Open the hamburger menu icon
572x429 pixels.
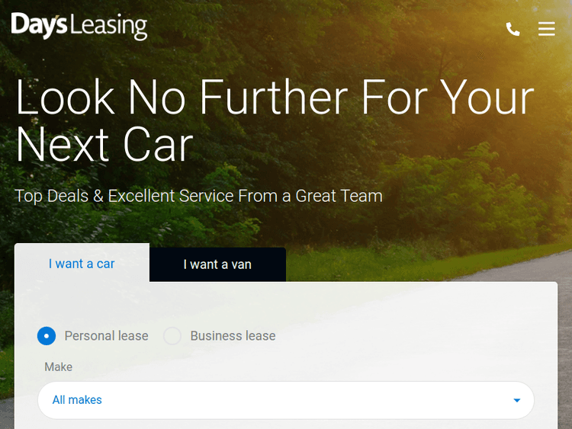click(547, 29)
